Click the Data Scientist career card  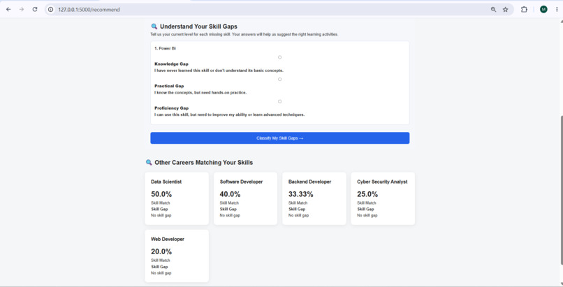177,198
